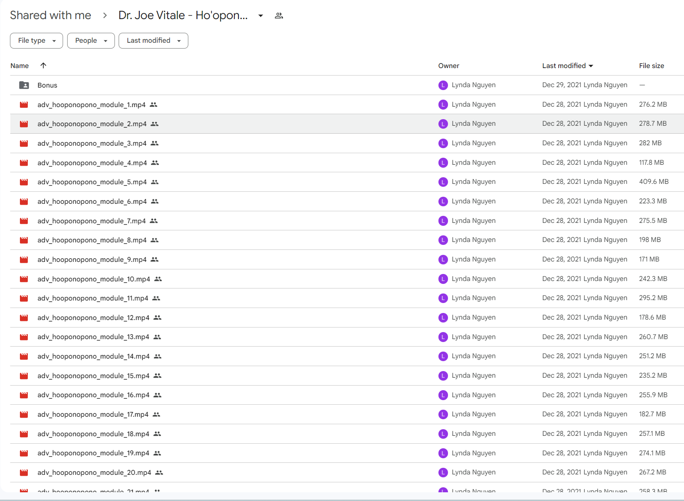Click owner name in module_18.mp4 row

[474, 433]
